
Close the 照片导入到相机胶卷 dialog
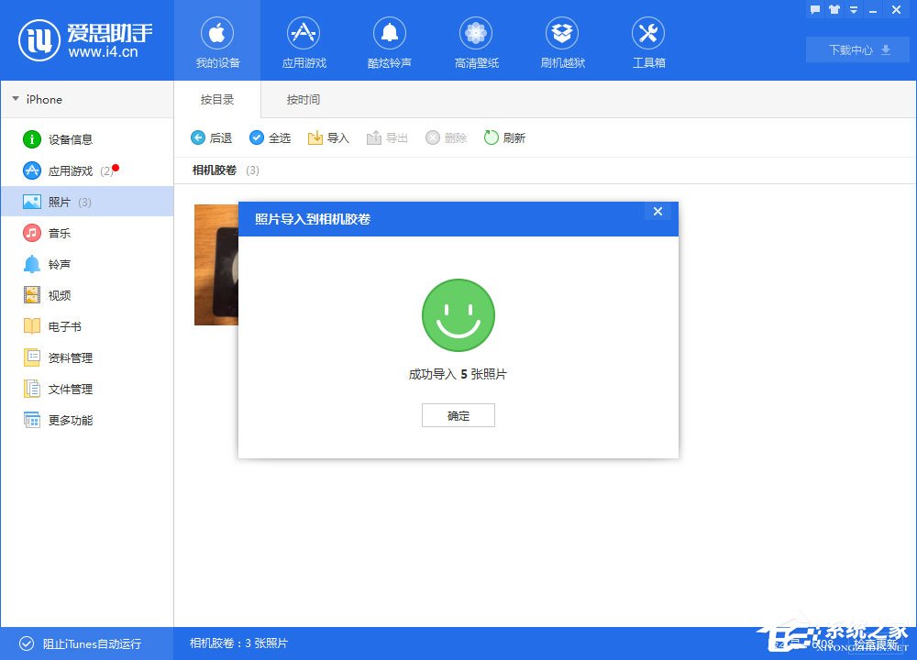[x=657, y=211]
